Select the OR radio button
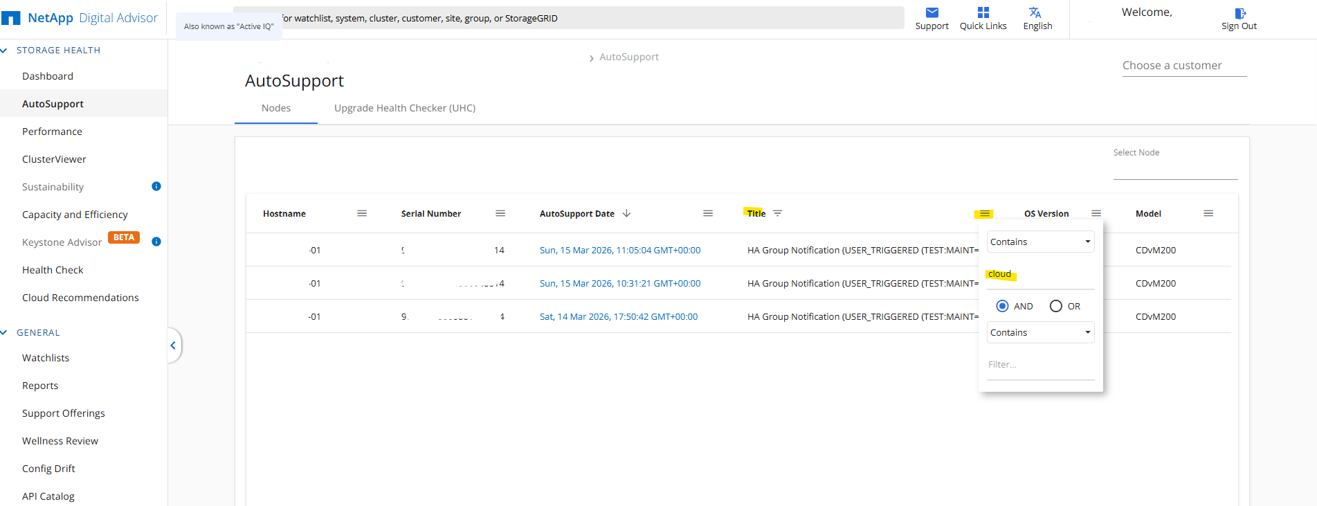Image resolution: width=1317 pixels, height=506 pixels. pyautogui.click(x=1056, y=306)
